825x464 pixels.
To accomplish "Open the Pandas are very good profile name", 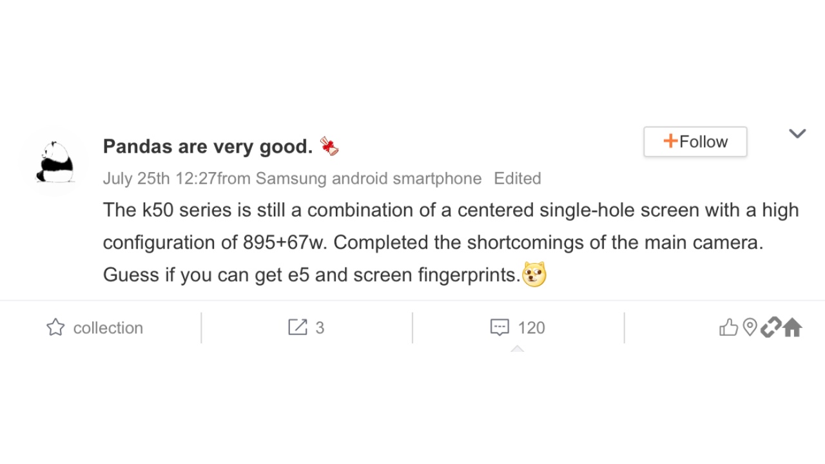I will (x=208, y=147).
